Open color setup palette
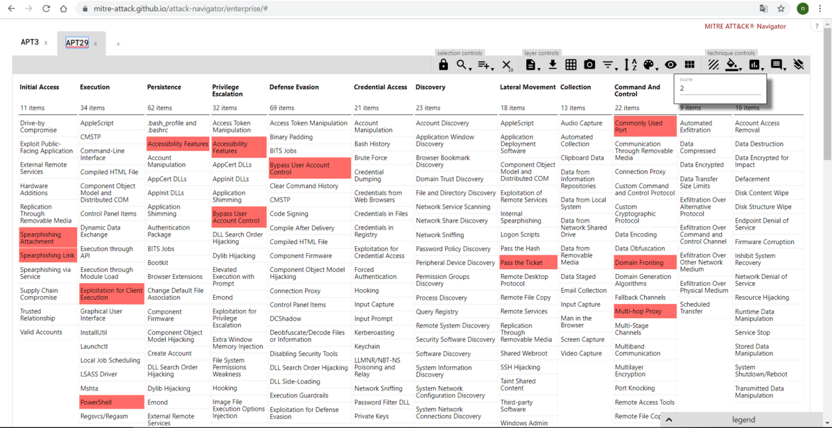The image size is (832, 428). point(650,65)
